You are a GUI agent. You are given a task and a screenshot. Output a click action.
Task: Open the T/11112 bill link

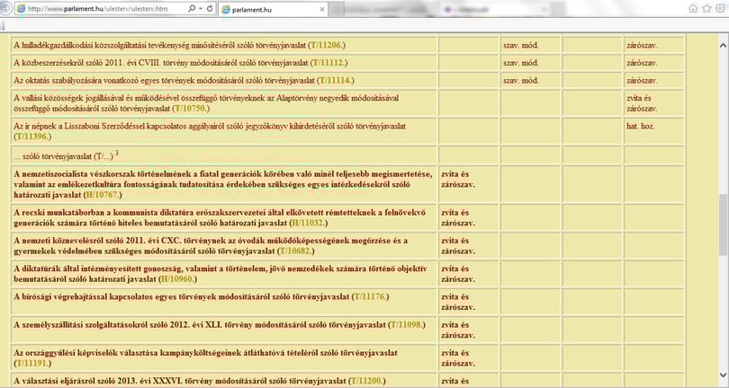tap(328, 63)
